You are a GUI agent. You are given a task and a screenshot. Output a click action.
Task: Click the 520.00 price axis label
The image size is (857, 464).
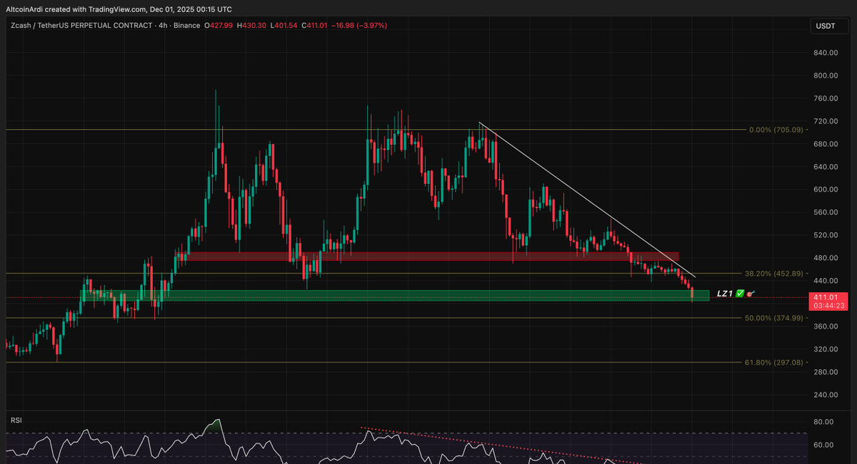click(825, 235)
